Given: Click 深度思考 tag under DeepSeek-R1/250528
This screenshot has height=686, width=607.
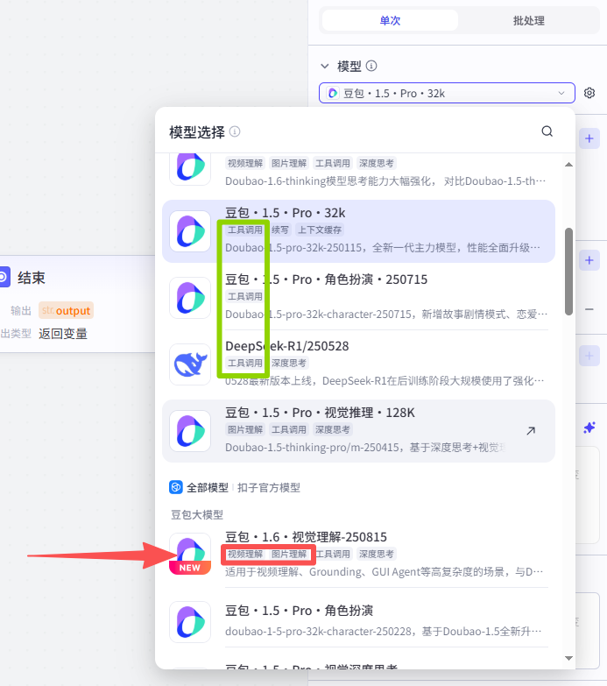Looking at the screenshot, I should pyautogui.click(x=289, y=363).
